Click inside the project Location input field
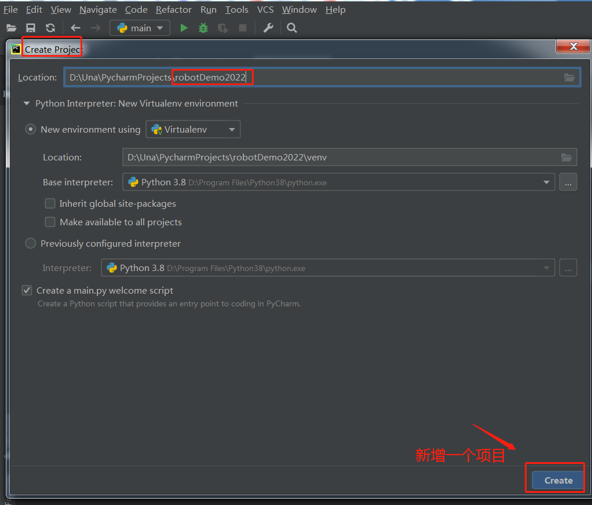592x505 pixels. pos(290,76)
